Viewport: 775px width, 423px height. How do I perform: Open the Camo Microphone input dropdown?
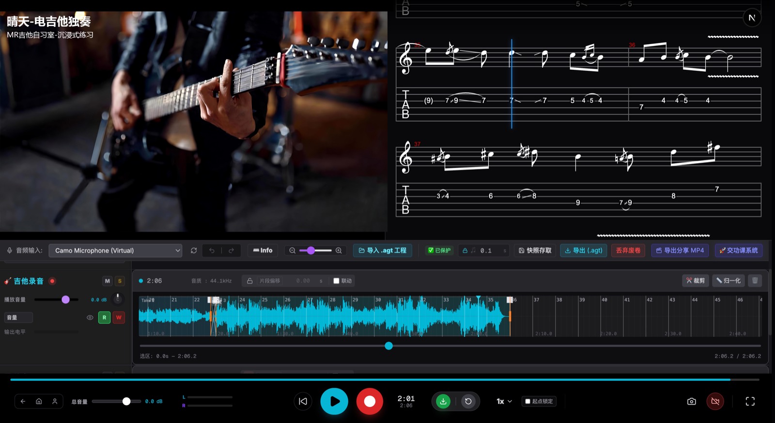point(115,251)
